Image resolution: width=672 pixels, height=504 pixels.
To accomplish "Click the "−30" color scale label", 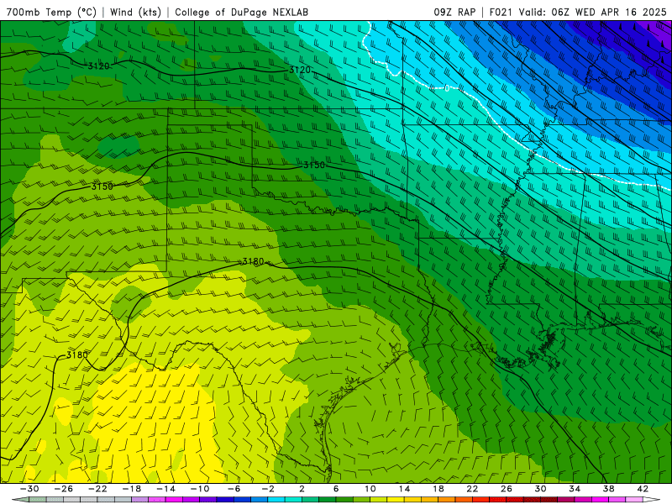I will (29, 489).
